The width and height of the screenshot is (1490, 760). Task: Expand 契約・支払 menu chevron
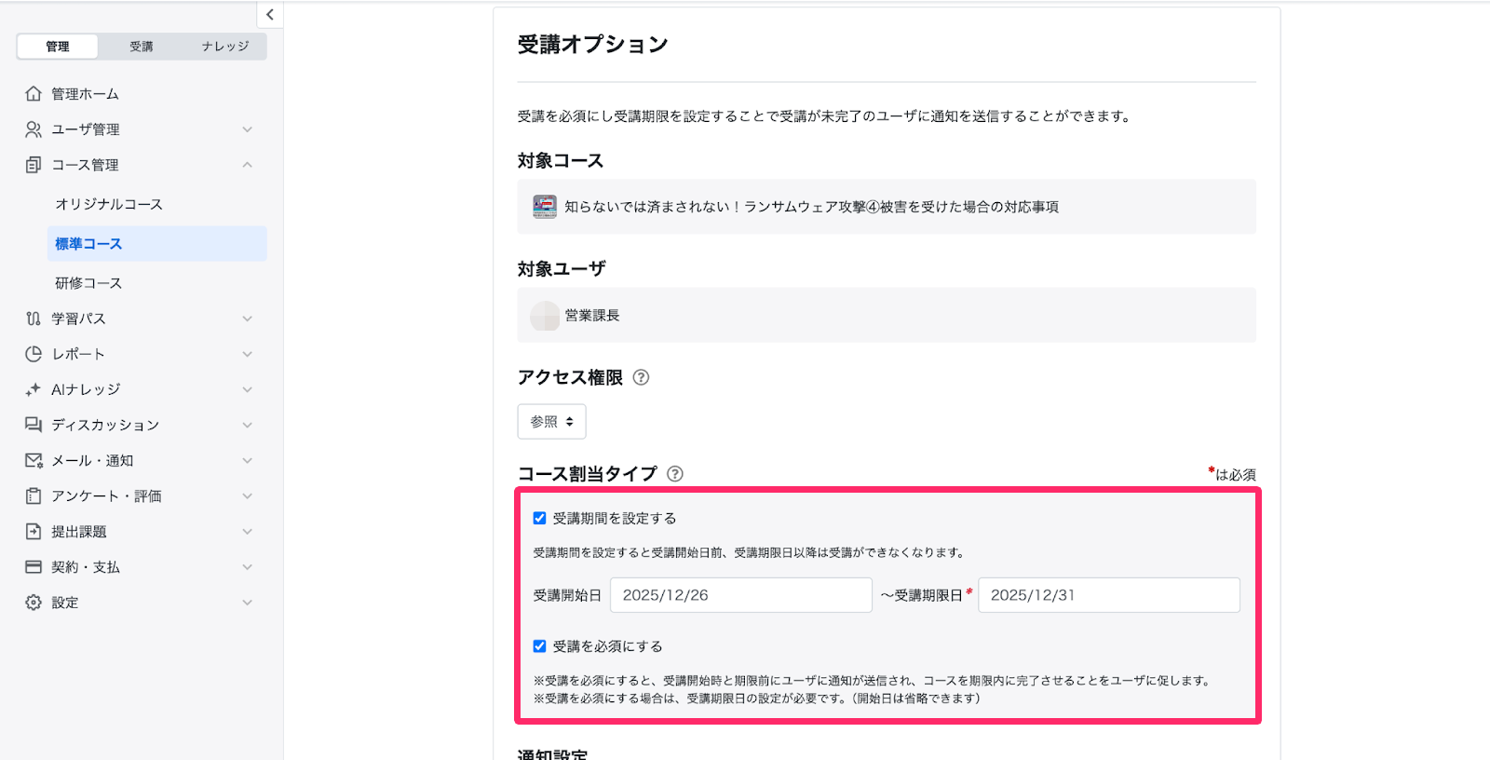(x=248, y=566)
